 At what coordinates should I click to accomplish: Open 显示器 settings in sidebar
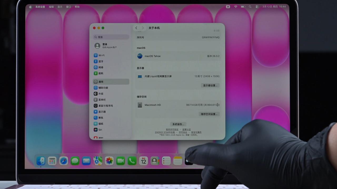[x=111, y=112]
